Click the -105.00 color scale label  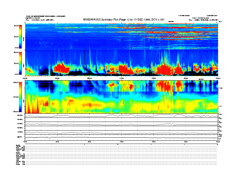[15, 82]
